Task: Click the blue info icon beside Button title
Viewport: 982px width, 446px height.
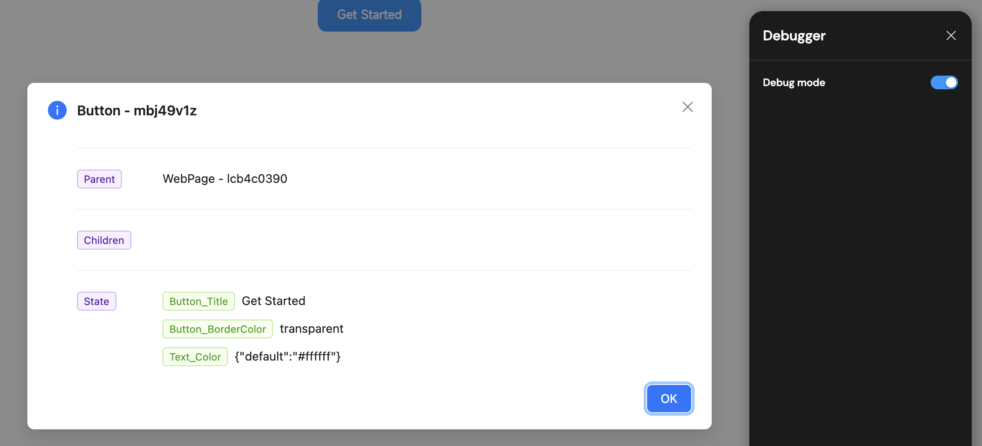Action: tap(57, 110)
